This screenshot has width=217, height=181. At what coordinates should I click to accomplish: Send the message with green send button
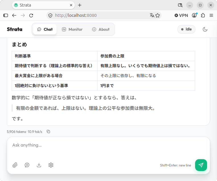(x=201, y=165)
